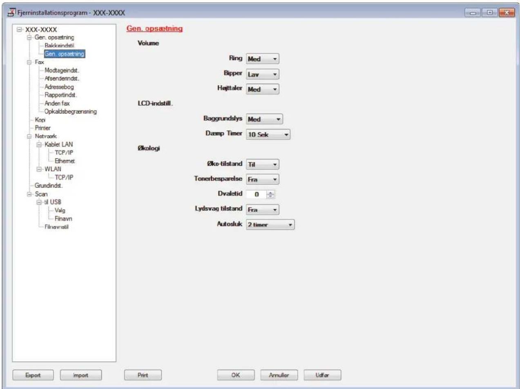The image size is (520, 389).
Task: Open the Lydsvag tilstand dropdown
Action: pyautogui.click(x=262, y=209)
